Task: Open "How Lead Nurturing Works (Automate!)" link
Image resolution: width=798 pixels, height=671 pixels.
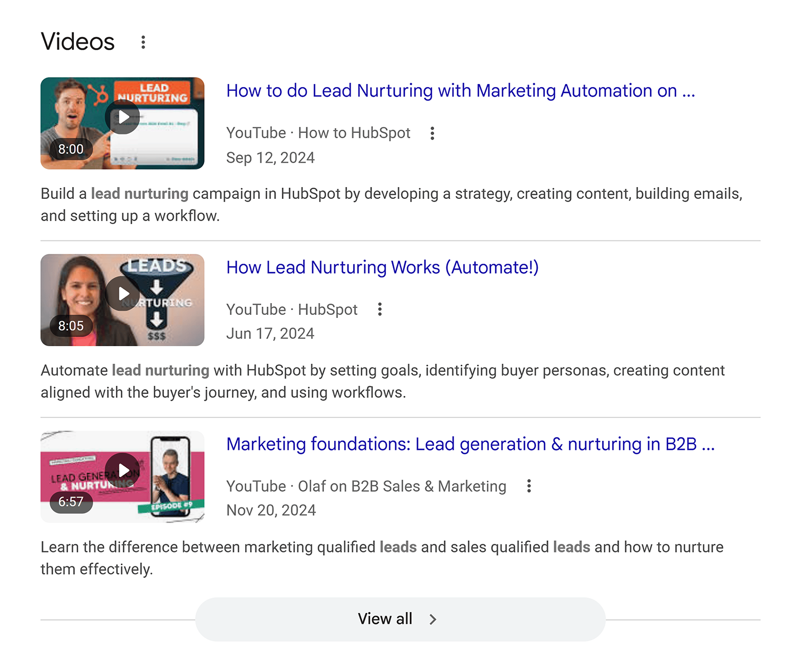Action: pyautogui.click(x=383, y=267)
